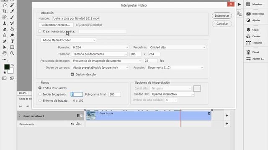Open the Adobe Media Encoder dropdown
268x150 pixels.
click(68, 40)
